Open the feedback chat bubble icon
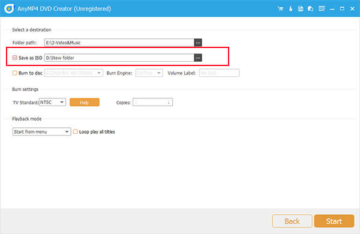Image resolution: width=360 pixels, height=234 pixels. (310, 9)
